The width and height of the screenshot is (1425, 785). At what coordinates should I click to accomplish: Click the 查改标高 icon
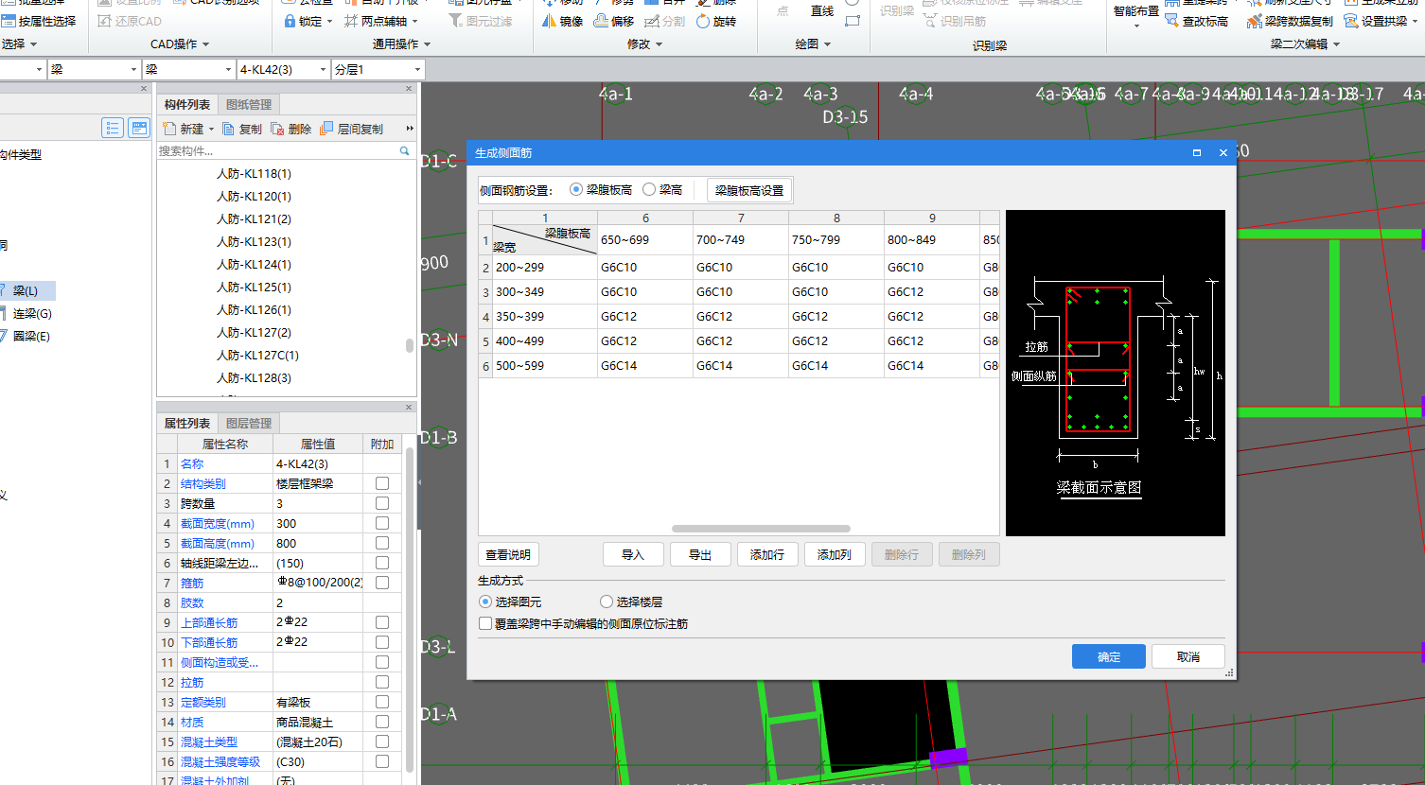[x=1172, y=21]
